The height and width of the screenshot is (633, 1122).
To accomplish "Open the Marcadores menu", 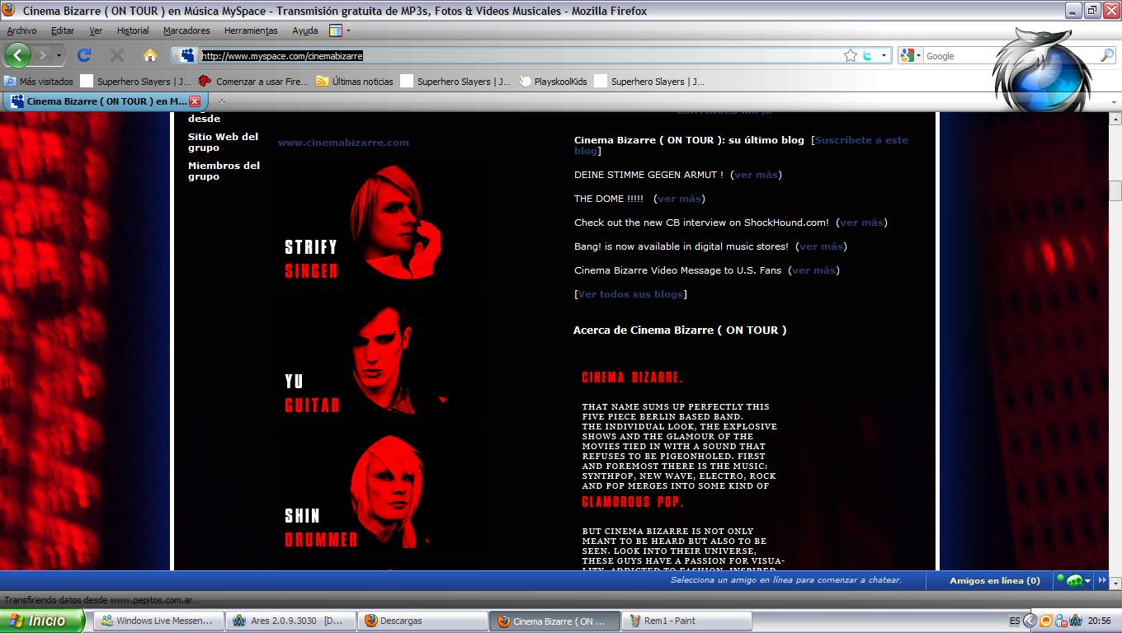I will click(x=186, y=30).
